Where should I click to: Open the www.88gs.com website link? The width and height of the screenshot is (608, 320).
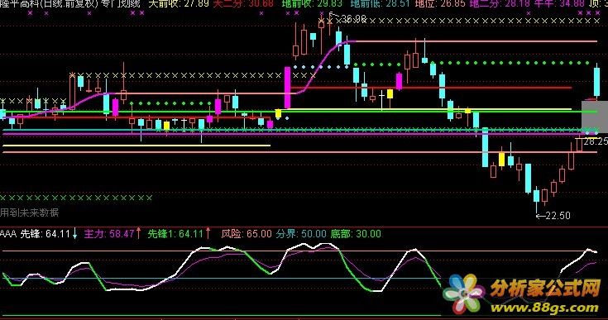(544, 308)
